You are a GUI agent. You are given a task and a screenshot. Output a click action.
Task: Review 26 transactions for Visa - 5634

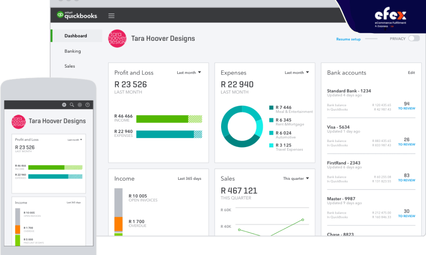pyautogui.click(x=406, y=142)
